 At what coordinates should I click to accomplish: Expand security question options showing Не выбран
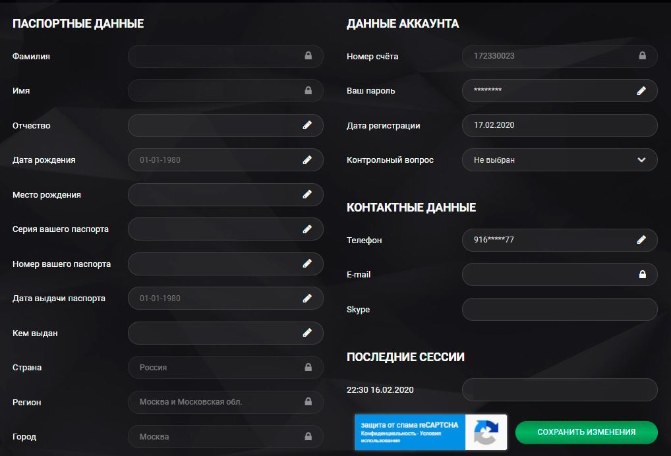(x=560, y=159)
